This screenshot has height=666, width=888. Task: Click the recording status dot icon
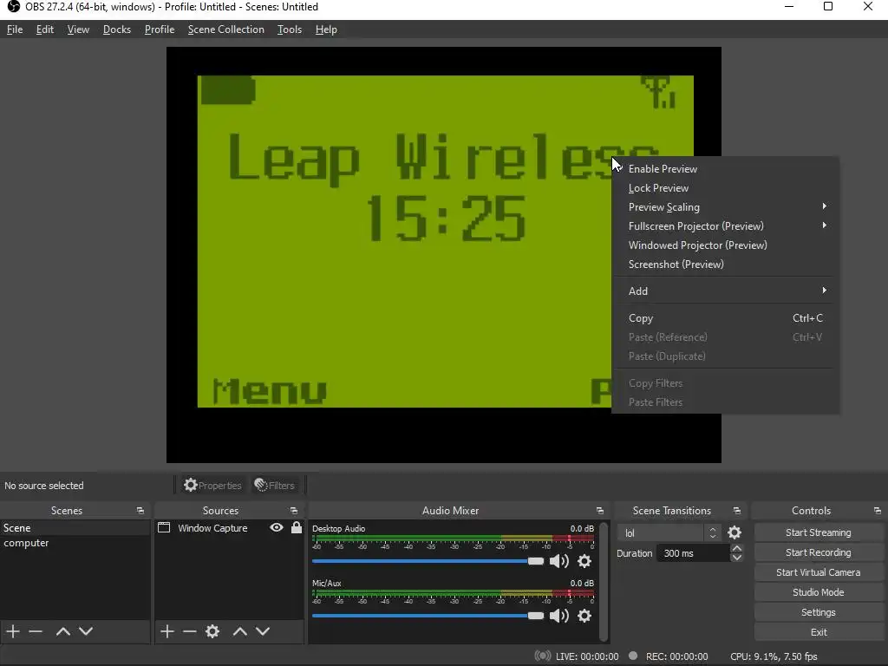pyautogui.click(x=633, y=656)
